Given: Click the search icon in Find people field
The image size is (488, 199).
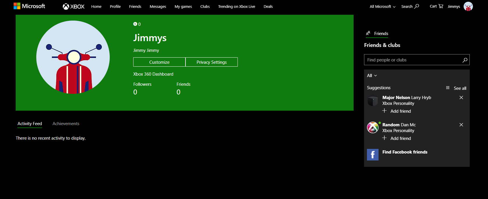Looking at the screenshot, I should 465,60.
